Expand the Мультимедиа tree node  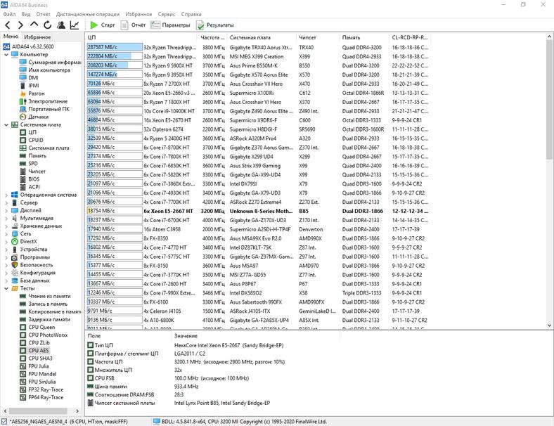pos(6,219)
